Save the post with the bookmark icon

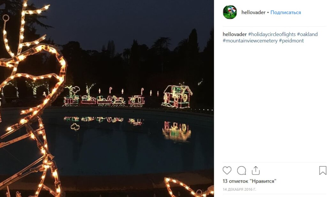coord(323,171)
